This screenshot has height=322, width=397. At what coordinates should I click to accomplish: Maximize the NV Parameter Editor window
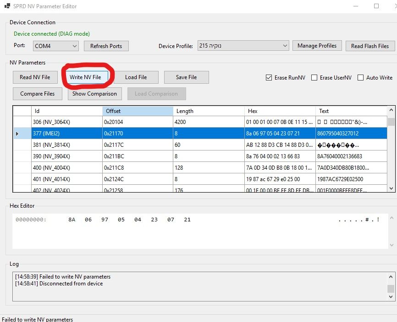click(376, 6)
